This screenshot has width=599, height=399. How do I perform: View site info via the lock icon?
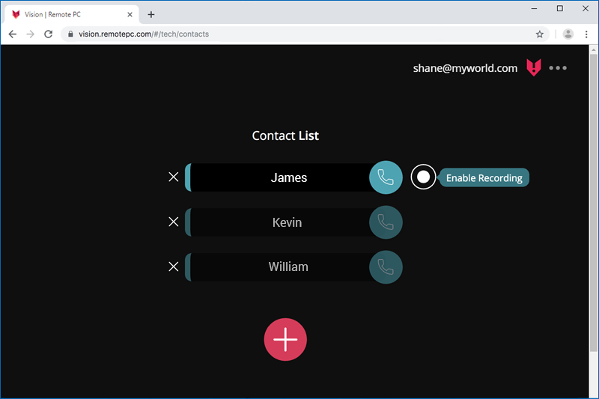pyautogui.click(x=70, y=34)
